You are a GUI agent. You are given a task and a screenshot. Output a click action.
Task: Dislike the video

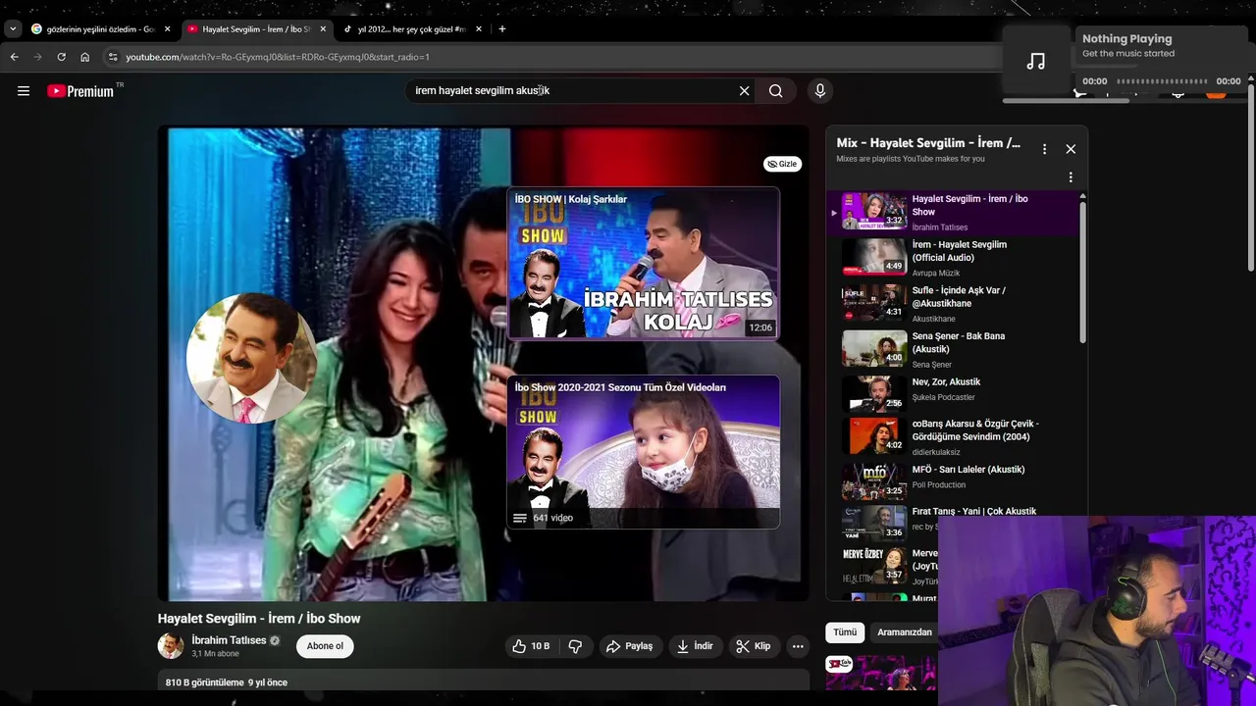pos(575,646)
